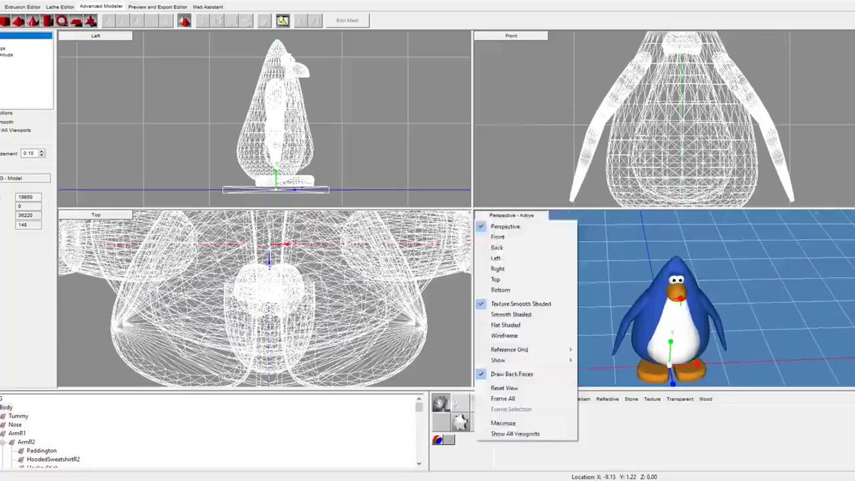Click the field showing 19860
This screenshot has width=855, height=481.
(x=28, y=197)
